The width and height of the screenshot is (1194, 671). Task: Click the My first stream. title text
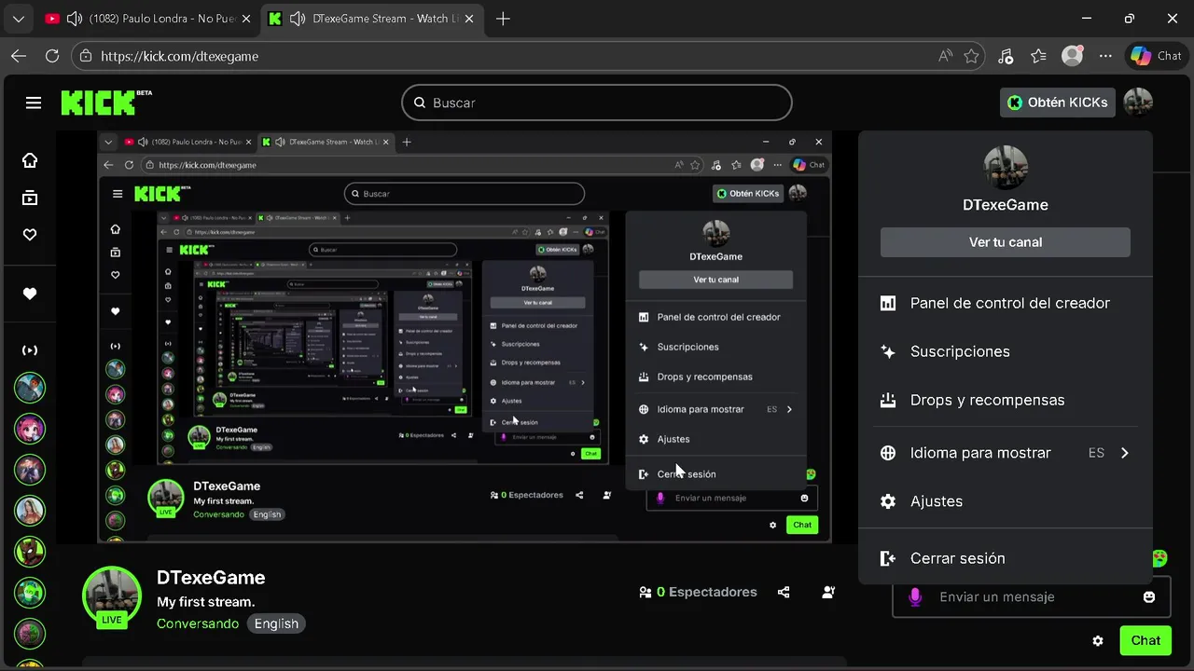click(205, 602)
